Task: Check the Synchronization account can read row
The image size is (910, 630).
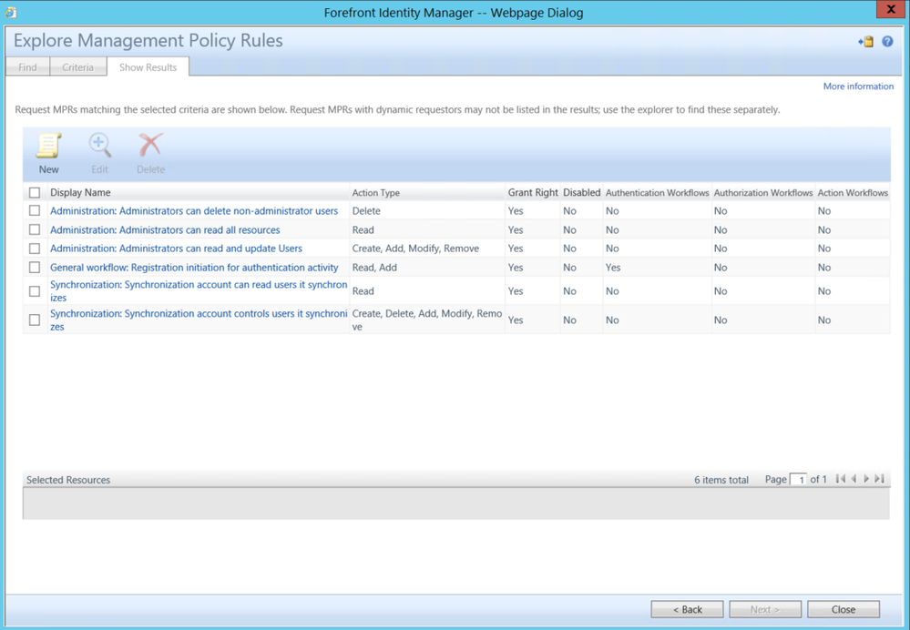Action: tap(35, 291)
